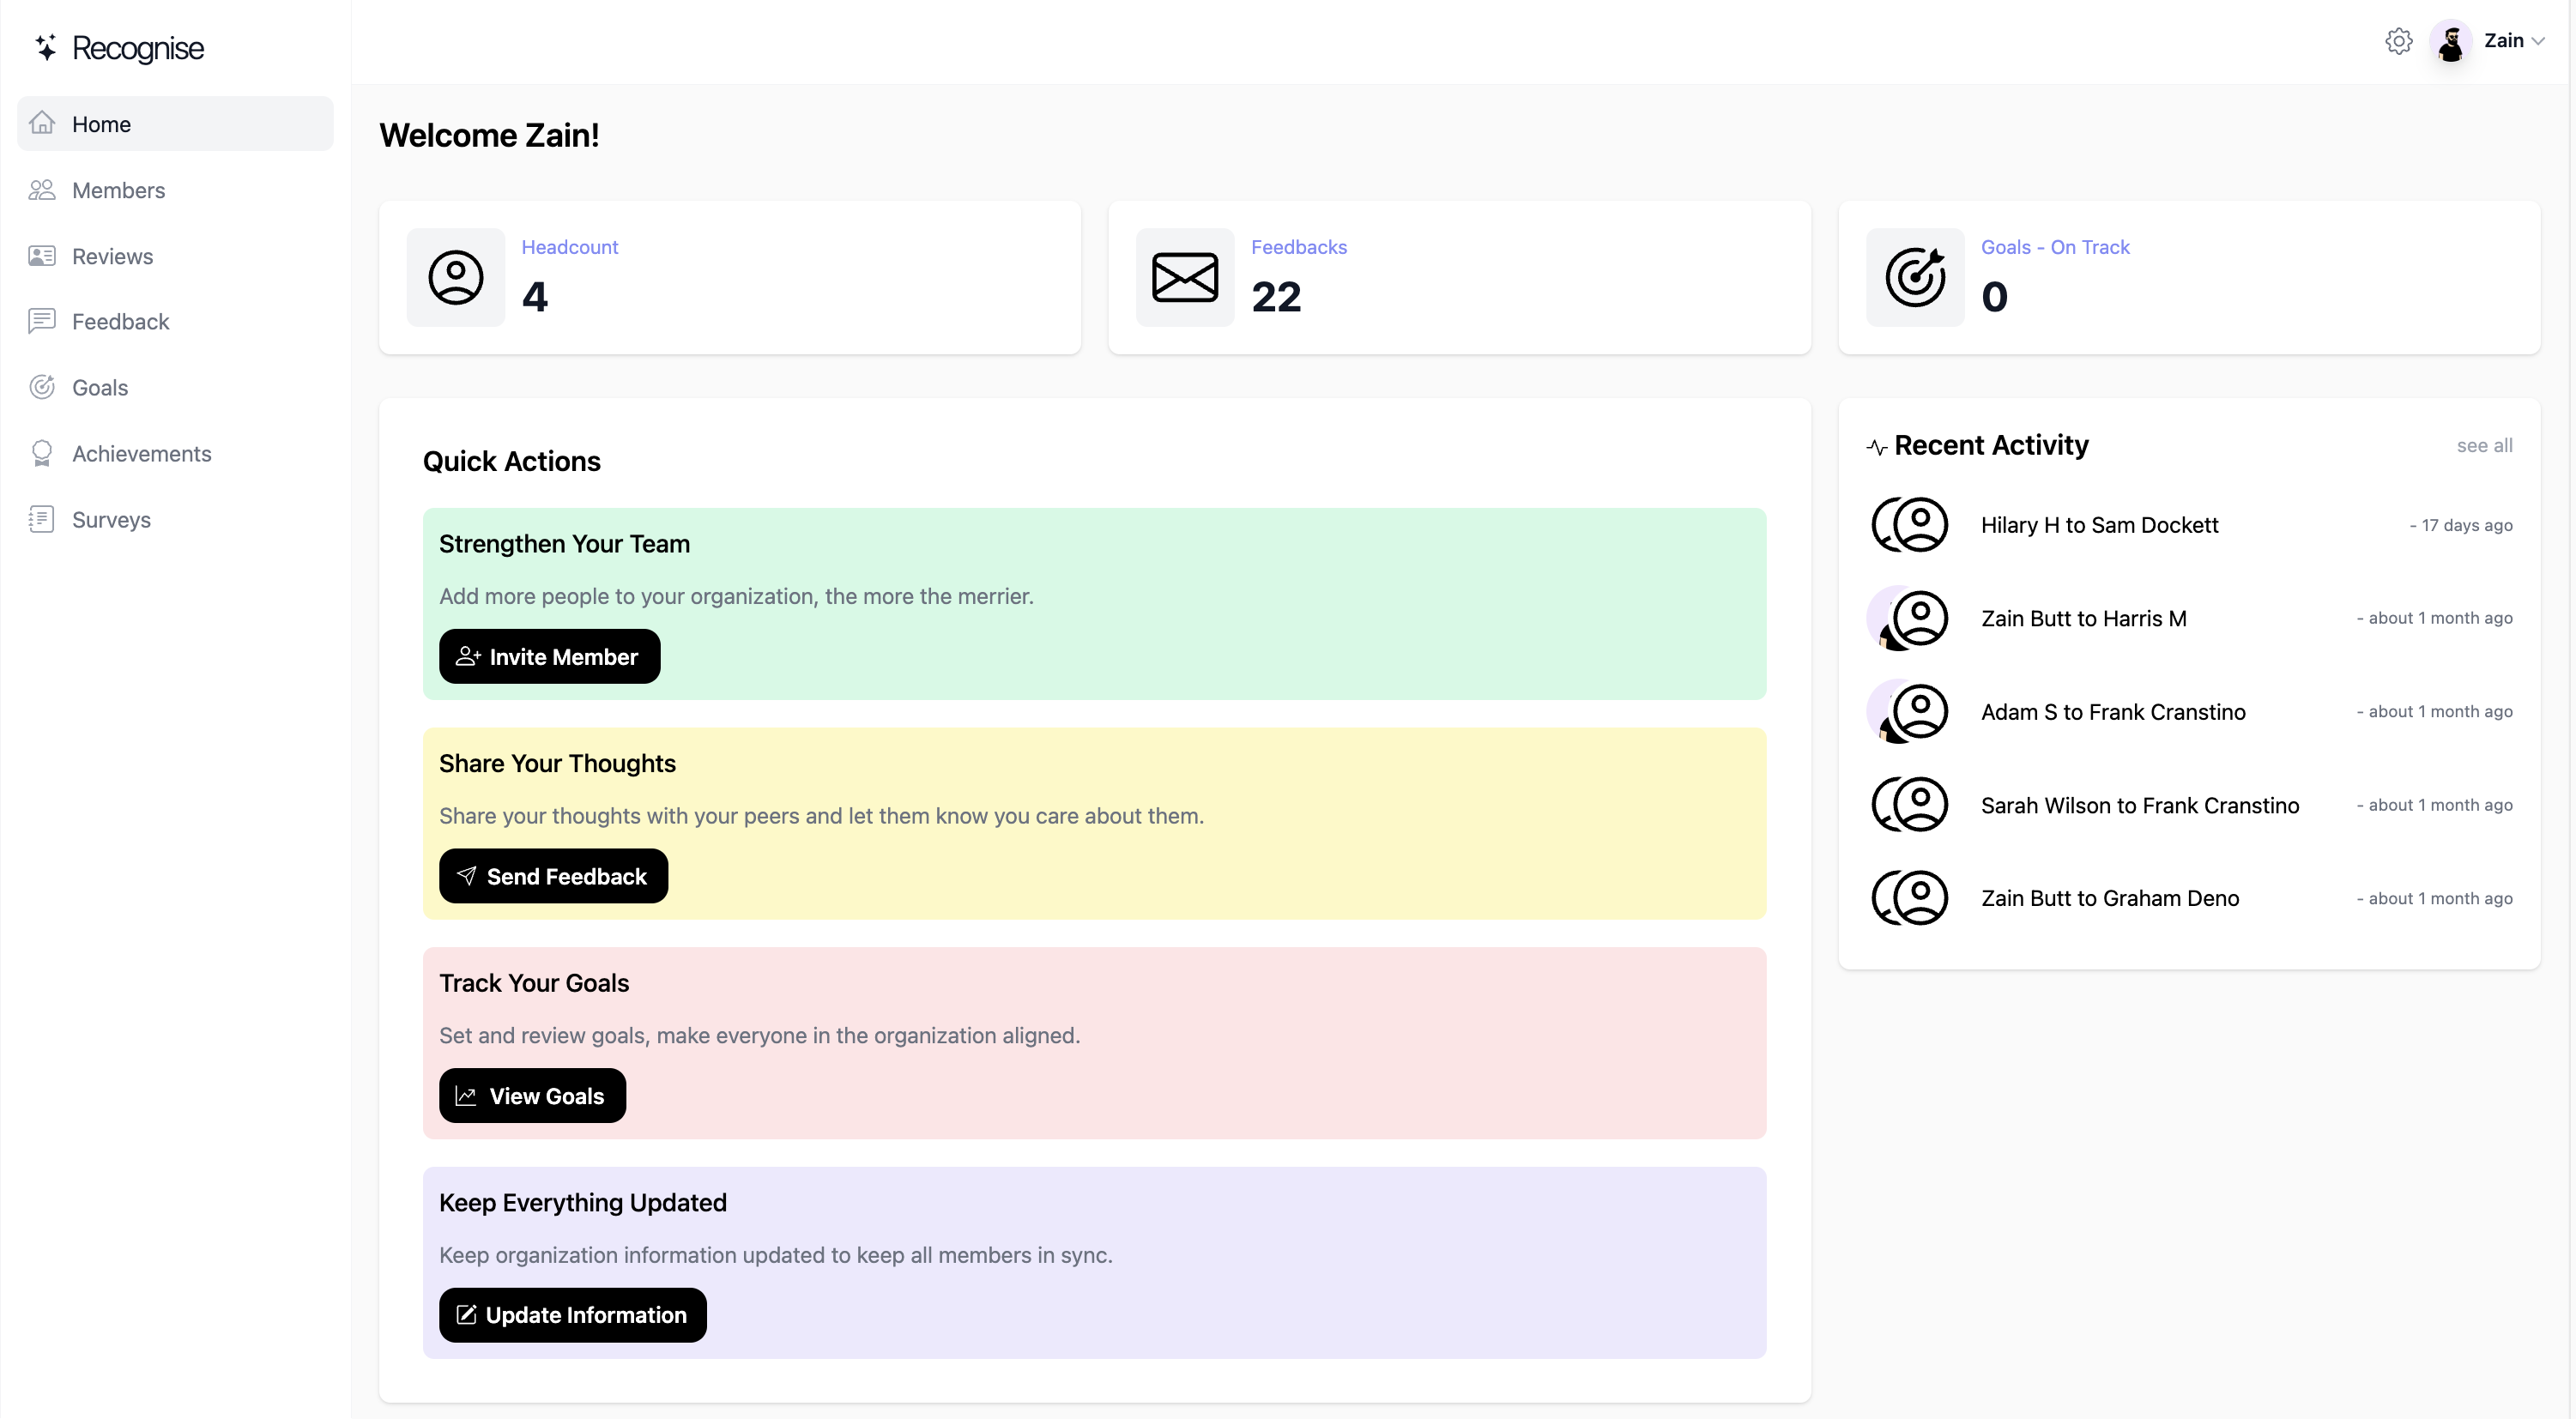Click avatar beside Zain Butt to Graham Deno

[x=1910, y=898]
